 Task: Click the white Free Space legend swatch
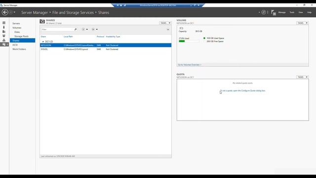coord(204,42)
